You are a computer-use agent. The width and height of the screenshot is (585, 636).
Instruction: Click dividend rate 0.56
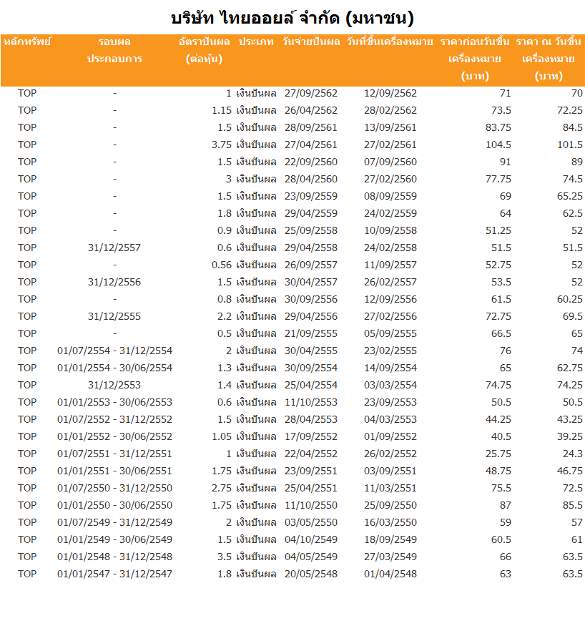coord(222,265)
